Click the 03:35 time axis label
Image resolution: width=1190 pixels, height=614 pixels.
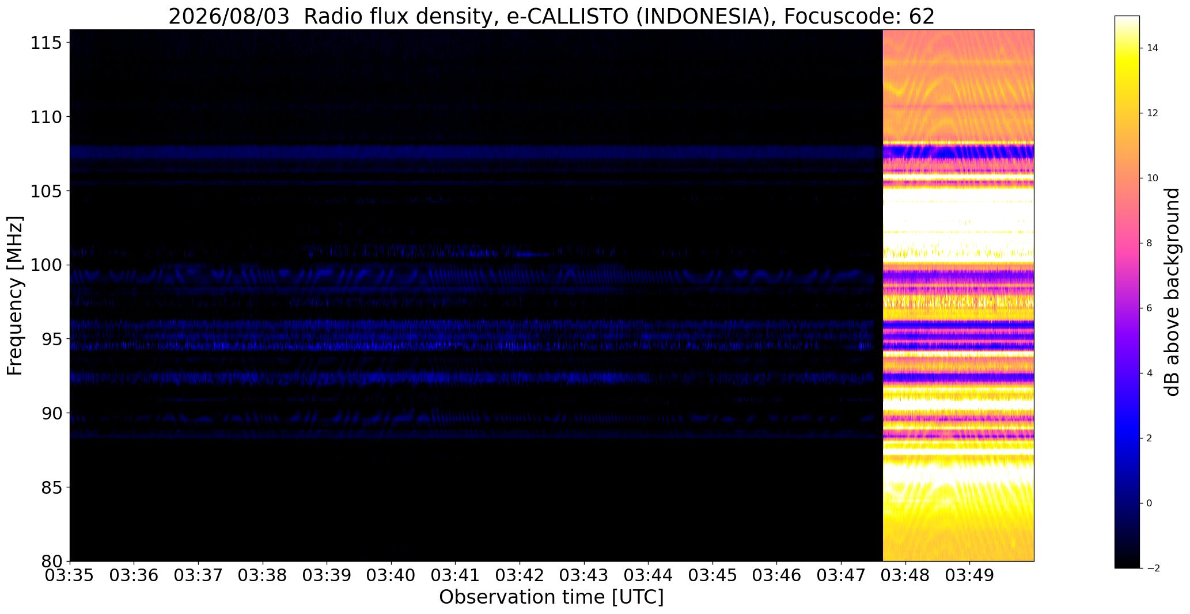pyautogui.click(x=70, y=575)
